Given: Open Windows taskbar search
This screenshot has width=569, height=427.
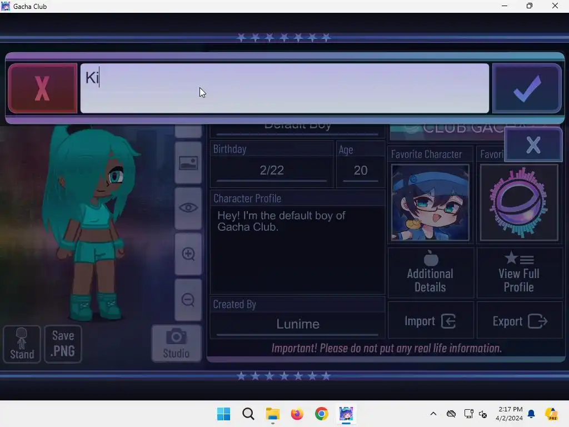Looking at the screenshot, I should point(248,414).
